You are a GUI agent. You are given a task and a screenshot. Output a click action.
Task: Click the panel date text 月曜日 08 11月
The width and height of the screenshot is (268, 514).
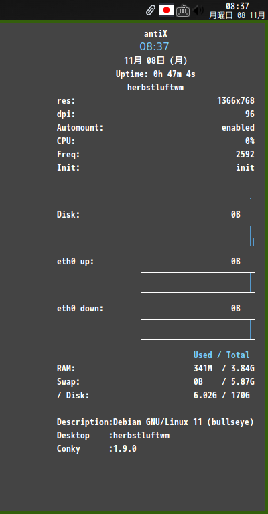pyautogui.click(x=237, y=15)
